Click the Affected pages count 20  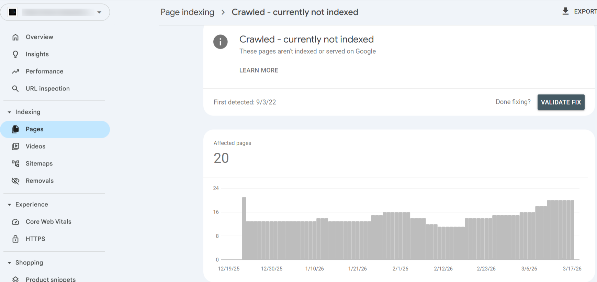tap(221, 158)
